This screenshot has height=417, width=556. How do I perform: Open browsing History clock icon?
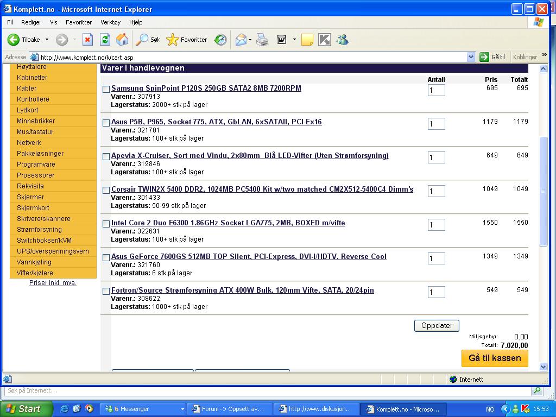pos(220,39)
